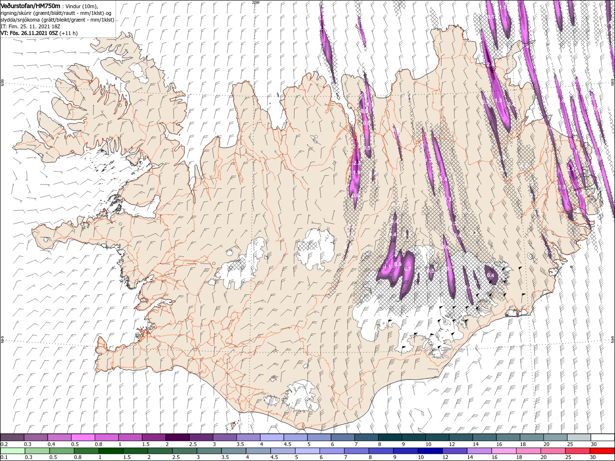Pick the bright pink upper-row swatch from 0.5 to 0.8
The image size is (615, 461).
[x=83, y=437]
